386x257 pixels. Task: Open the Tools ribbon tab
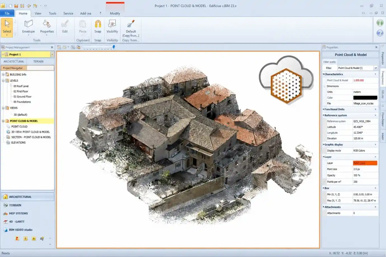coord(52,13)
